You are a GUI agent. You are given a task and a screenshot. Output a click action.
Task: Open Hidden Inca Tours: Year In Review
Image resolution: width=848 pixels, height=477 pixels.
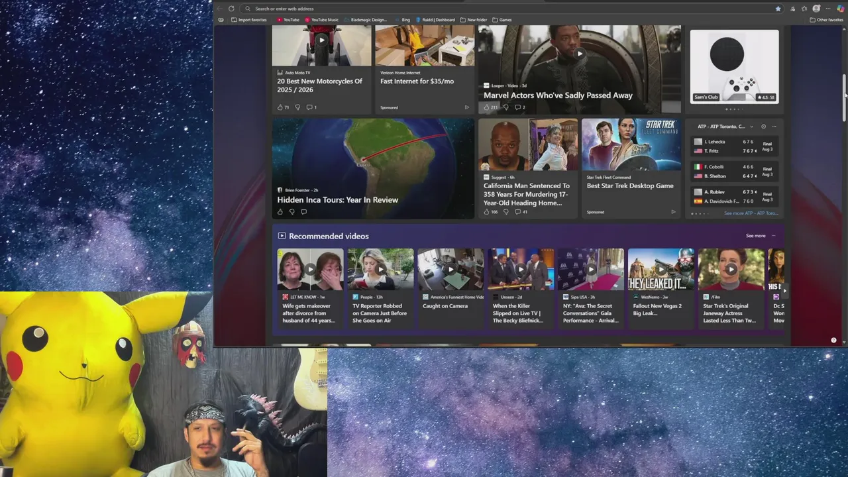[337, 200]
